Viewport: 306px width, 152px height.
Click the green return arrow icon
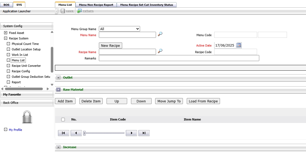click(x=79, y=11)
